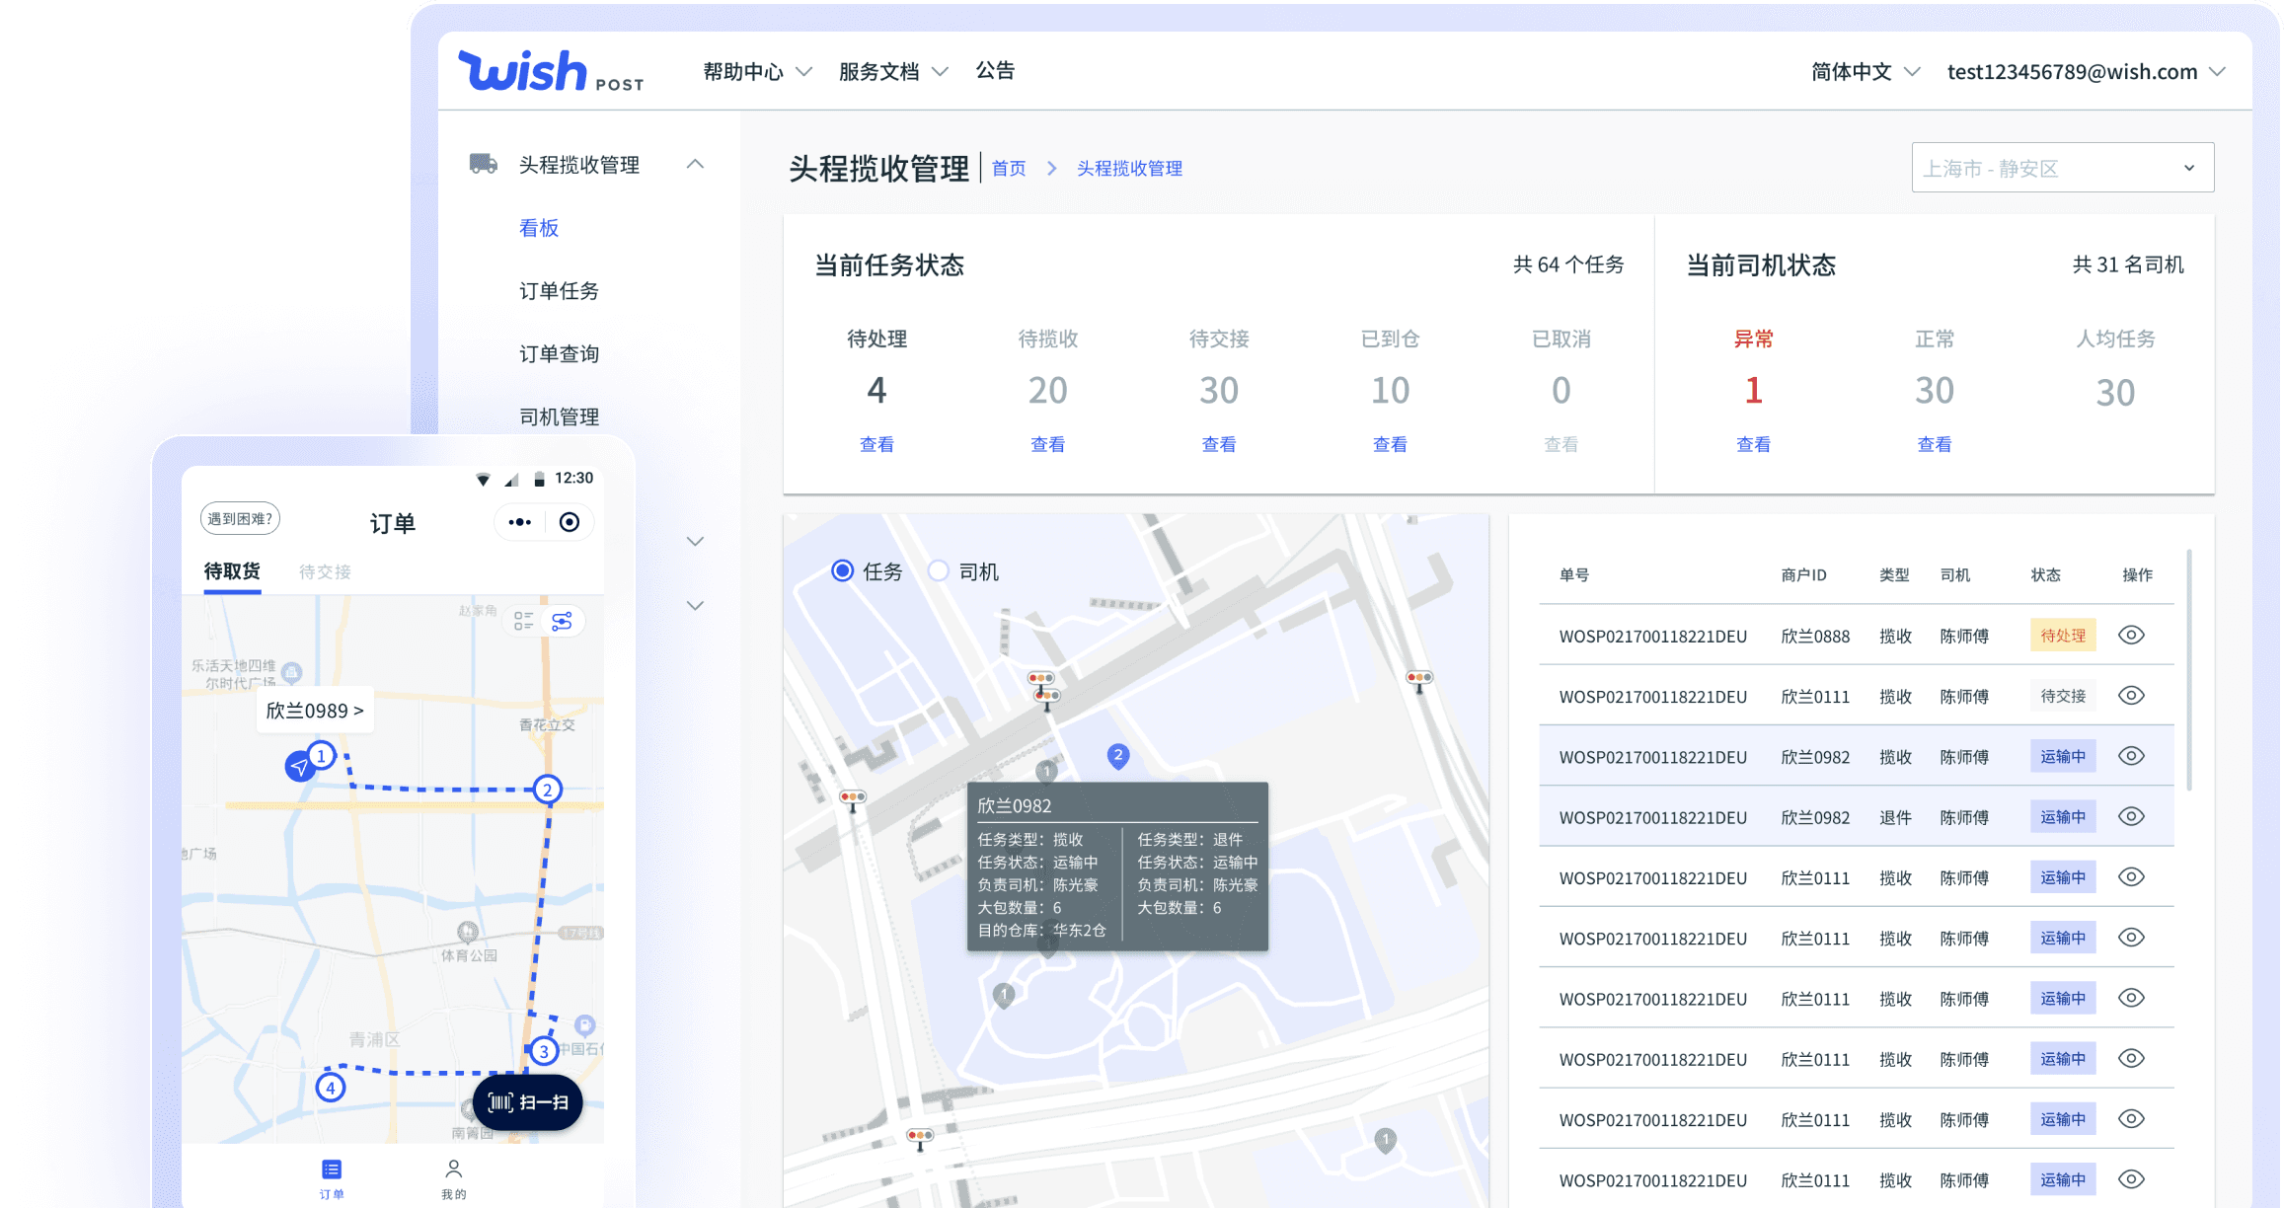Click 查看 under 异常 drivers
Image resolution: width=2284 pixels, height=1208 pixels.
click(x=1753, y=445)
